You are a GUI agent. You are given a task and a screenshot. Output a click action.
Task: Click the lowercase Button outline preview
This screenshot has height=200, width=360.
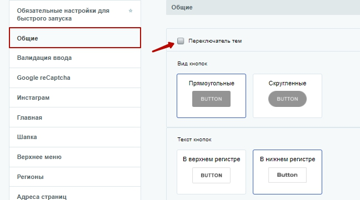pyautogui.click(x=287, y=175)
